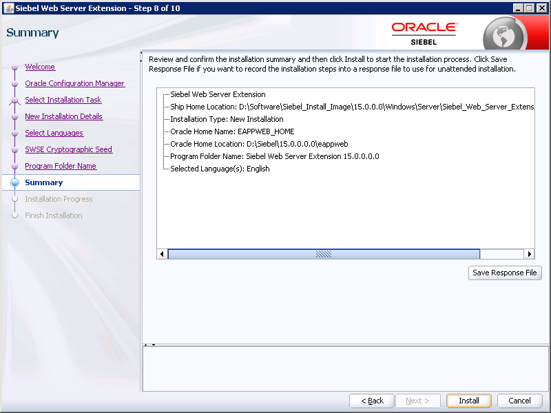Select the Selected Language(s): English row
Image resolution: width=551 pixels, height=413 pixels.
point(220,169)
